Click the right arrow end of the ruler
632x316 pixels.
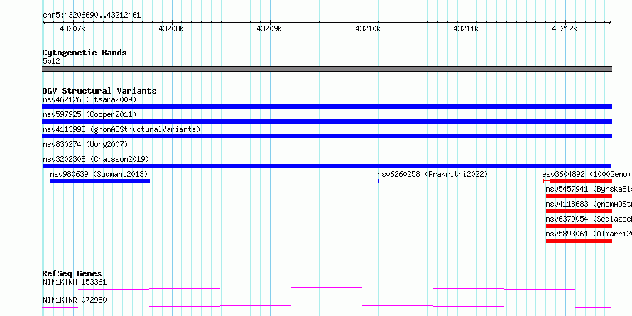tap(610, 23)
